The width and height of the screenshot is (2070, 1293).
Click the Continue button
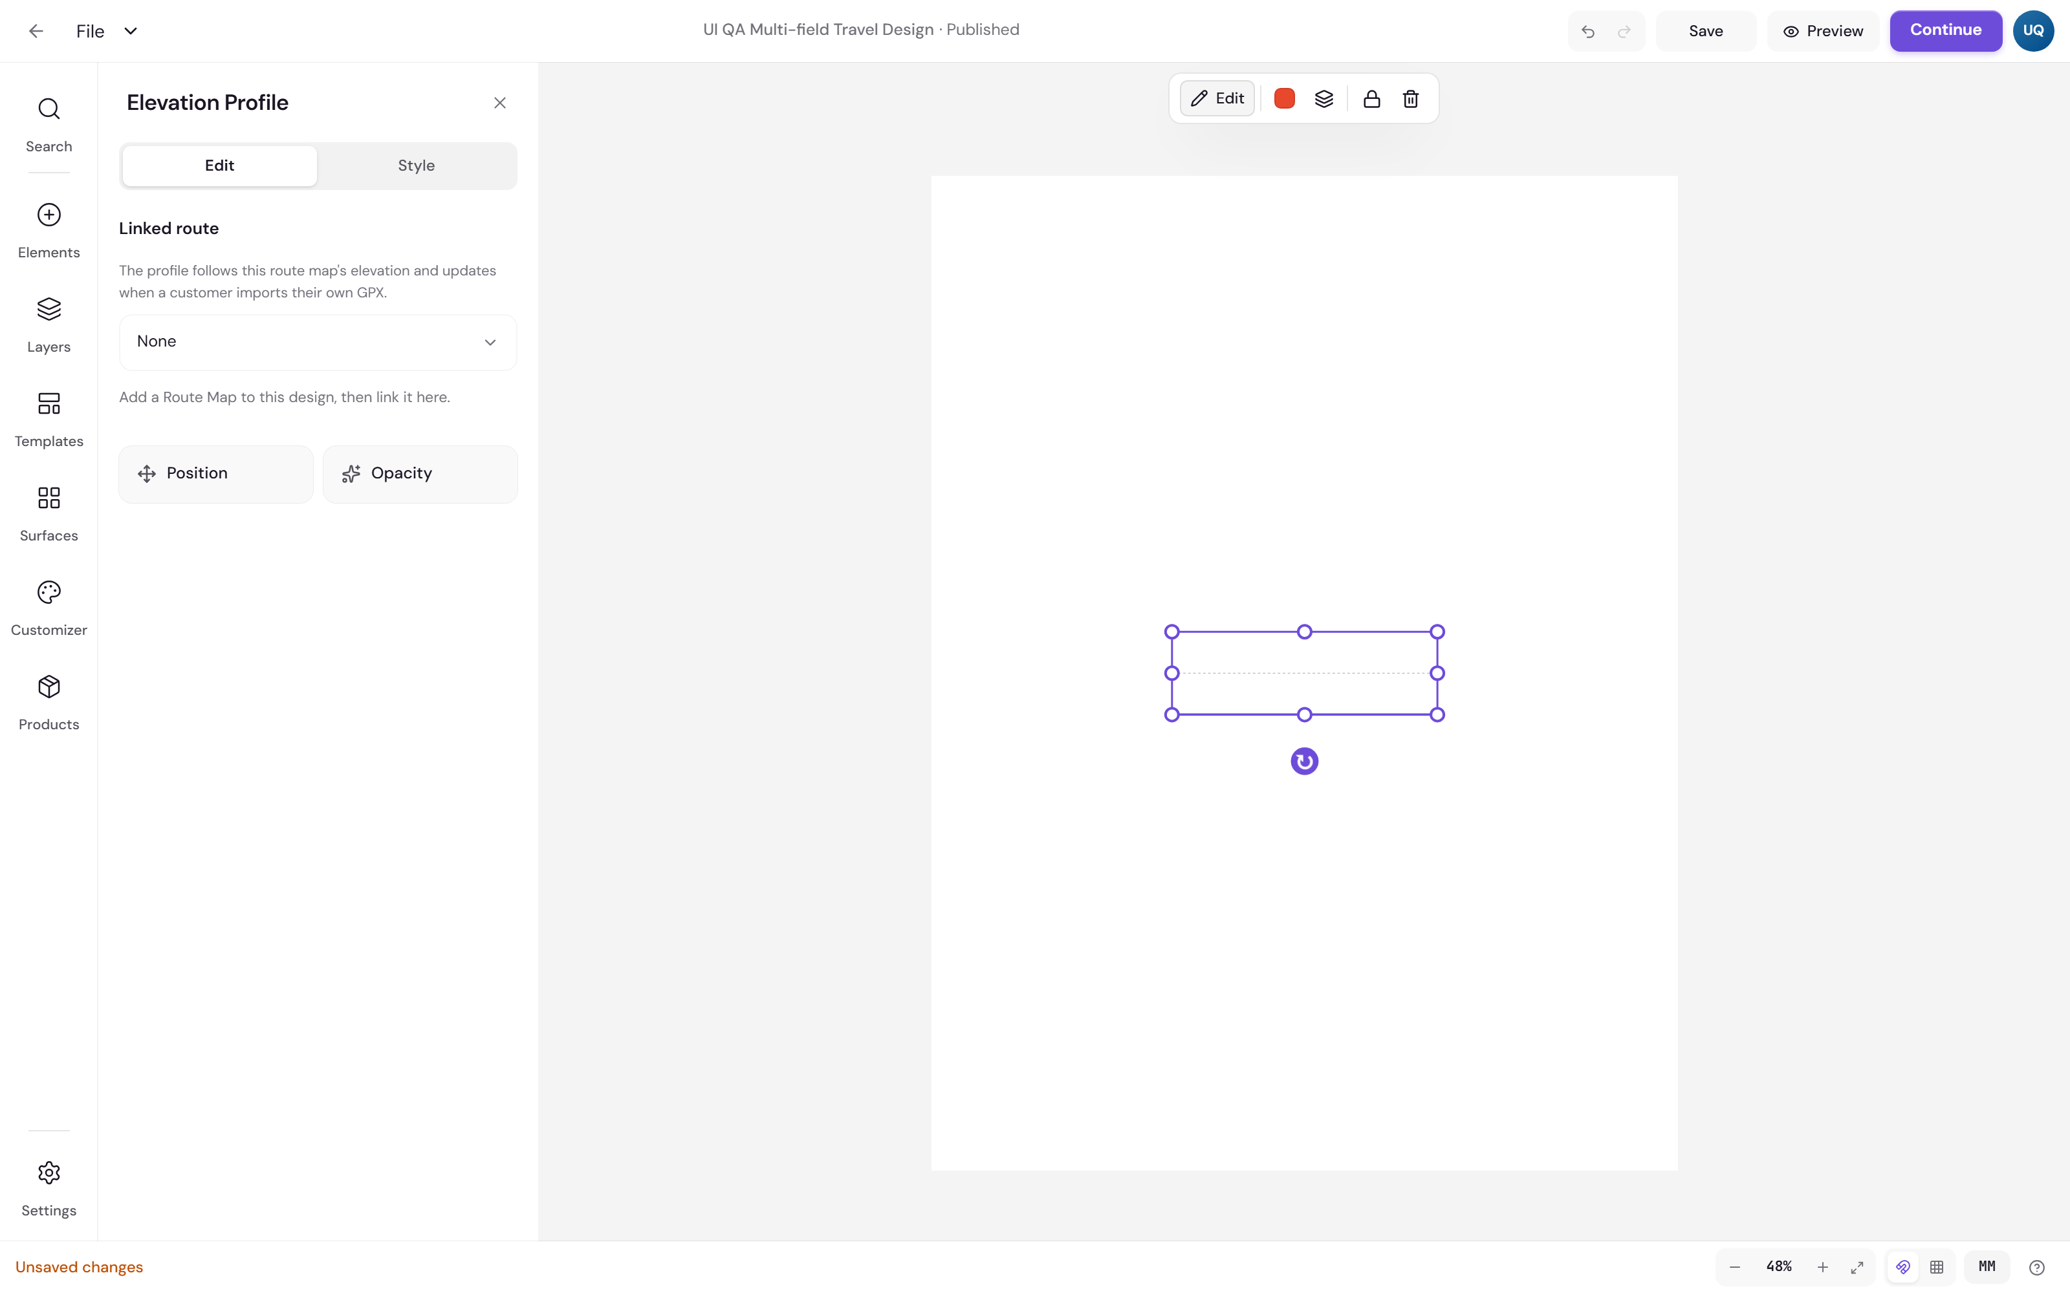tap(1945, 31)
